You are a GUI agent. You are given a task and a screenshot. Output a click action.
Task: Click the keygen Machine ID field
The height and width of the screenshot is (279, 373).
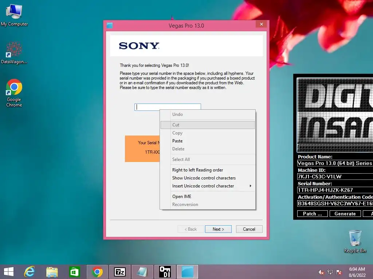(335, 177)
